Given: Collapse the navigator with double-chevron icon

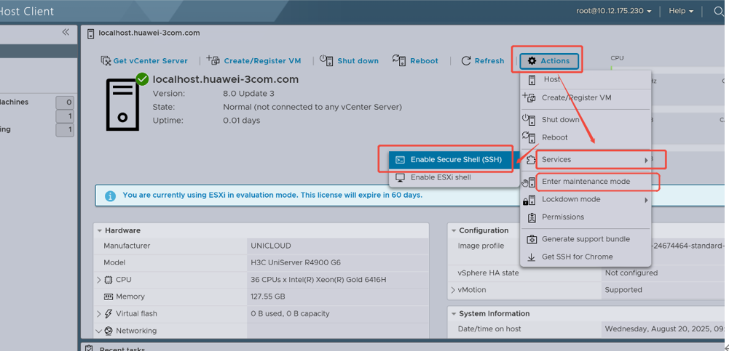Looking at the screenshot, I should pos(66,32).
